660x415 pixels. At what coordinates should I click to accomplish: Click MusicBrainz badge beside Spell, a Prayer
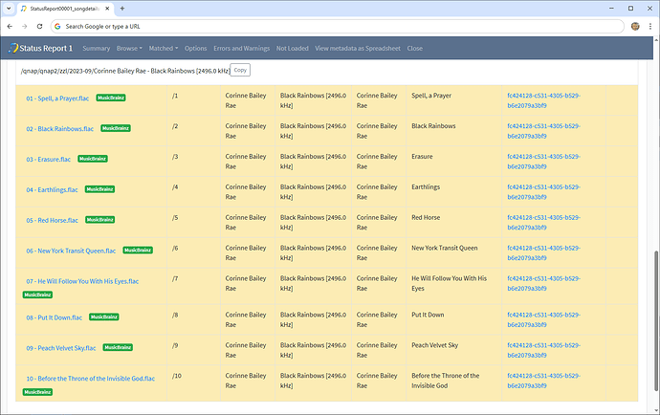click(x=112, y=98)
